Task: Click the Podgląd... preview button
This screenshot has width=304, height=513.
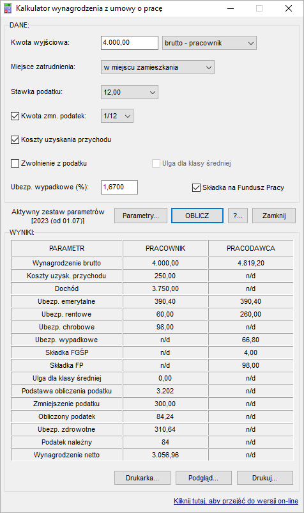Action: 204,478
